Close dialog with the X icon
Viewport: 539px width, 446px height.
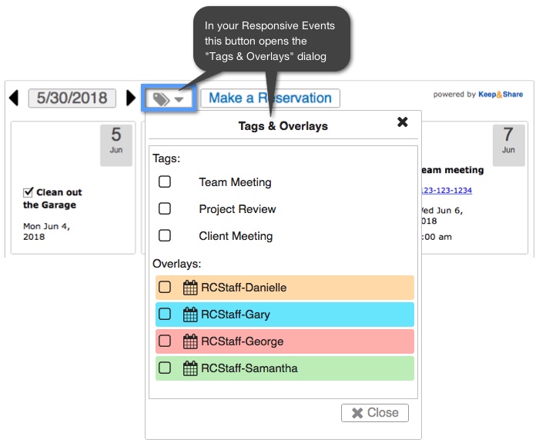tap(402, 122)
